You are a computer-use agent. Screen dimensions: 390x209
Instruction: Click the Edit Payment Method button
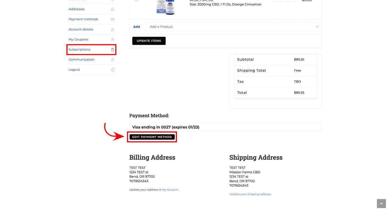click(152, 137)
